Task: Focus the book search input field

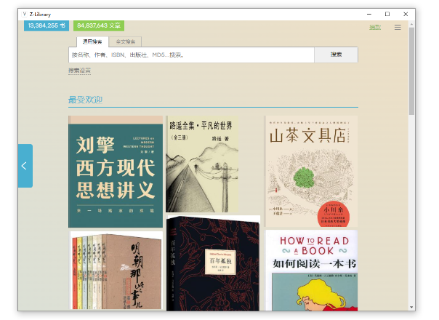Action: (x=191, y=55)
